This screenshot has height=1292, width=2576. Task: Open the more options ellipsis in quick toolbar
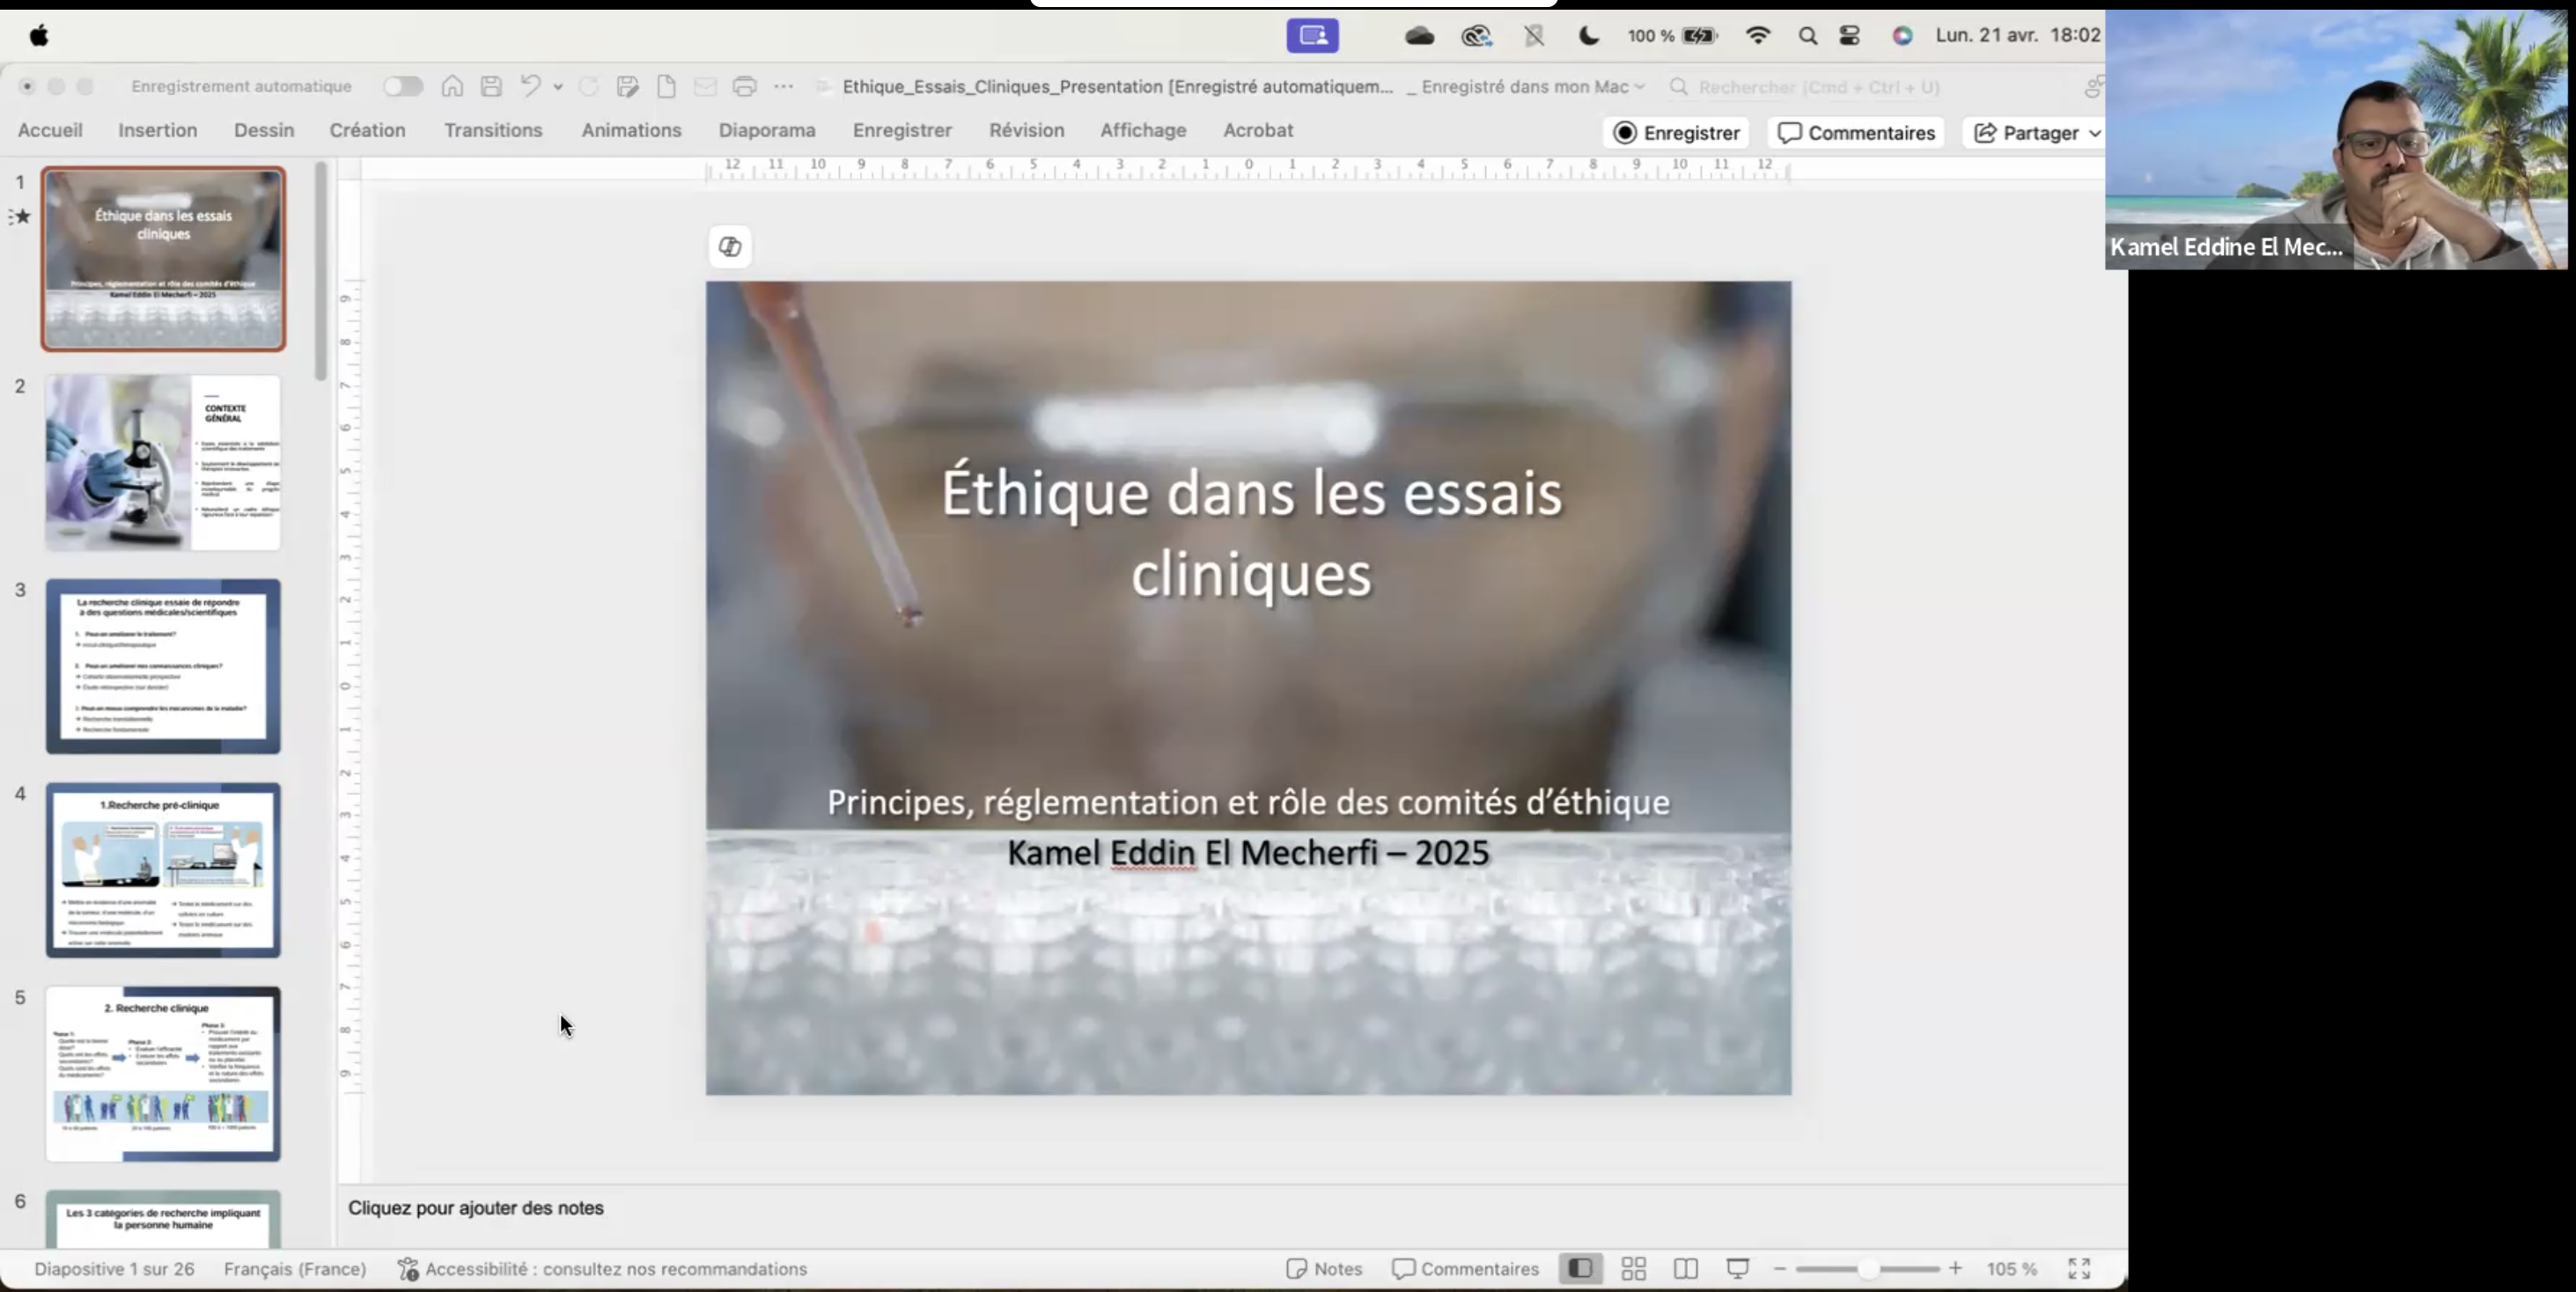(x=784, y=86)
